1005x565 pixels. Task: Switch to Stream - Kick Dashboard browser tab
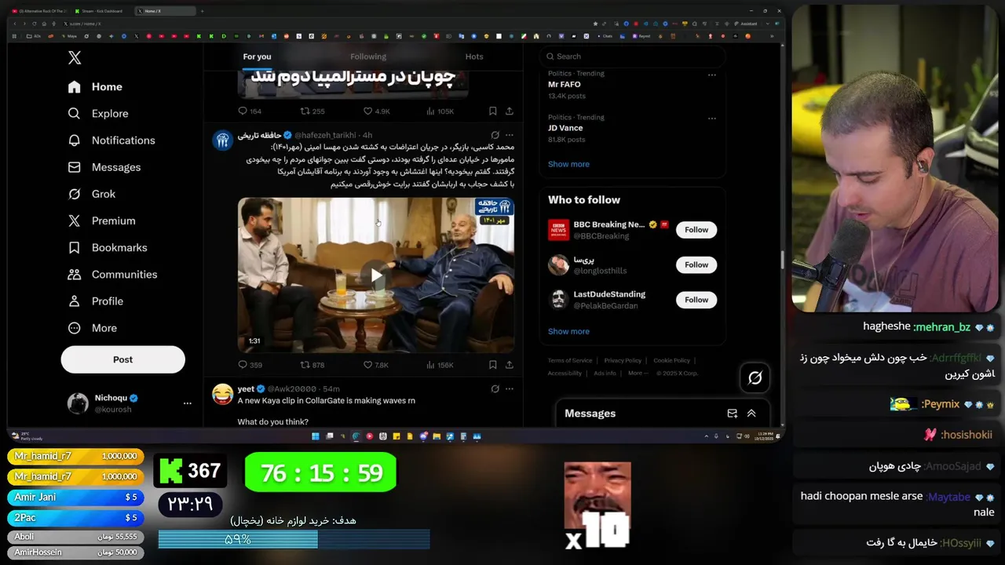click(x=102, y=11)
